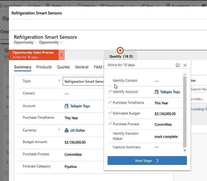Expand the dropdown arrow after Email a Link
Viewport: 207px width, 181px height.
[x=132, y=6]
